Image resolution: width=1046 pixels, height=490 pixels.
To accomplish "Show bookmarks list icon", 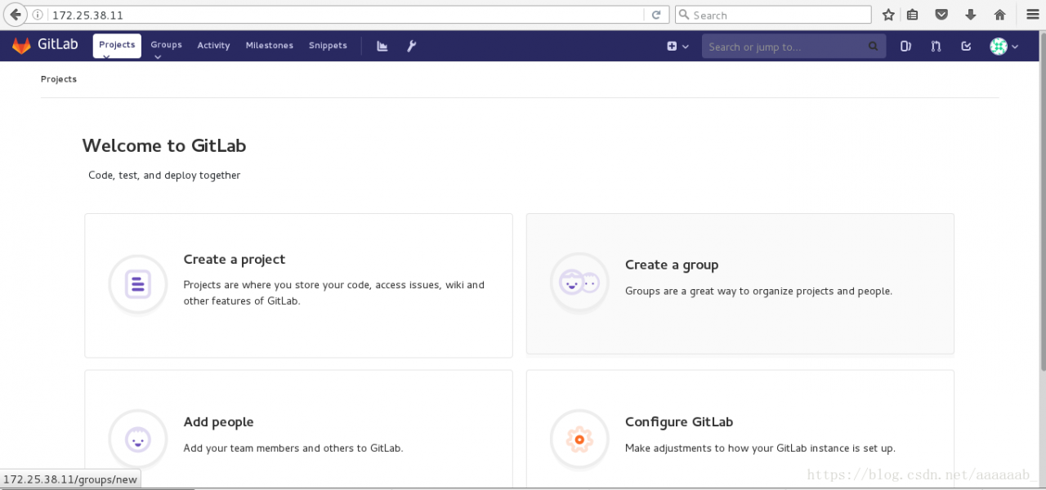I will 913,15.
